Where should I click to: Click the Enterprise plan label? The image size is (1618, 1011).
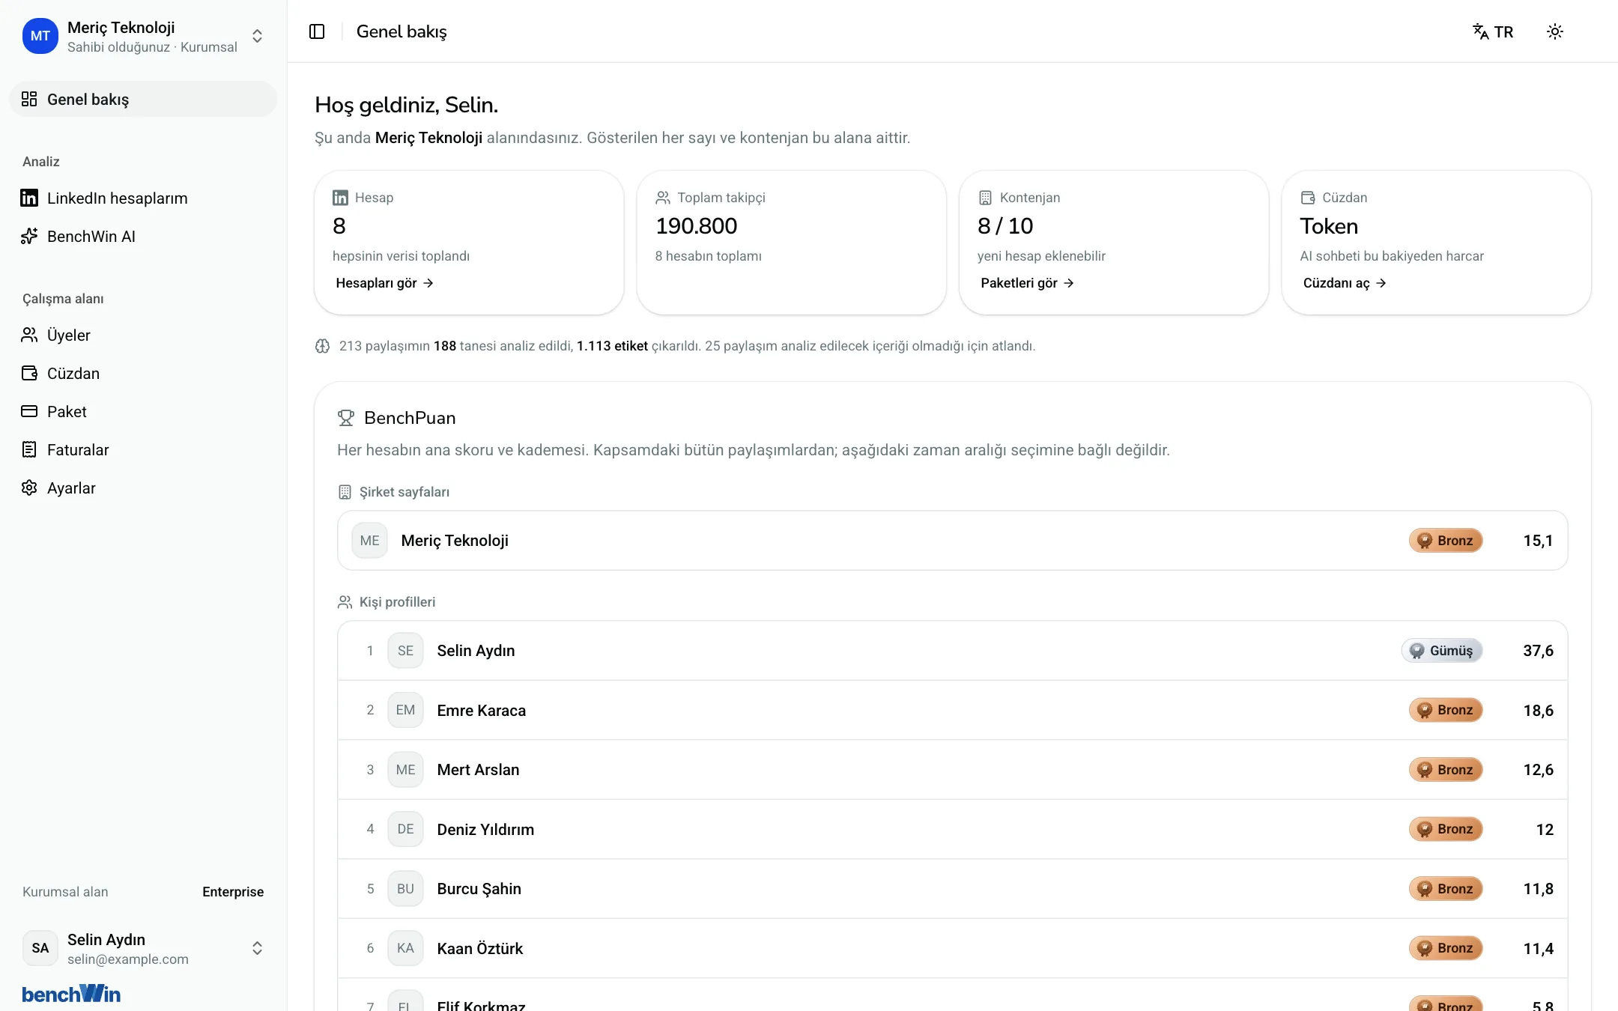click(233, 892)
